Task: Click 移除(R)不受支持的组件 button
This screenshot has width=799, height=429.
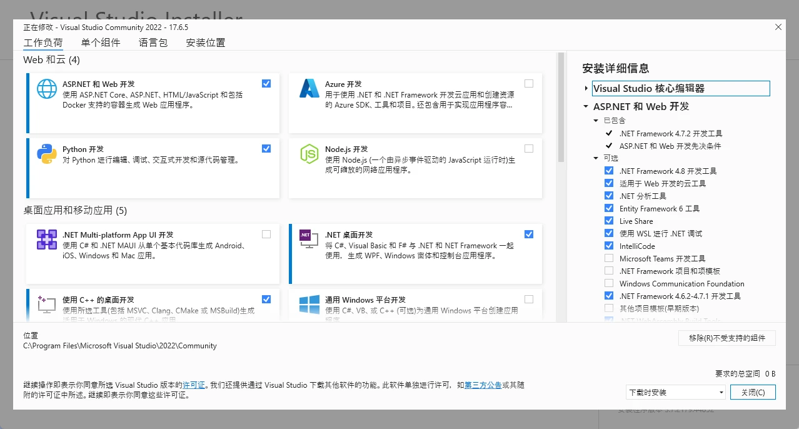Action: click(727, 338)
